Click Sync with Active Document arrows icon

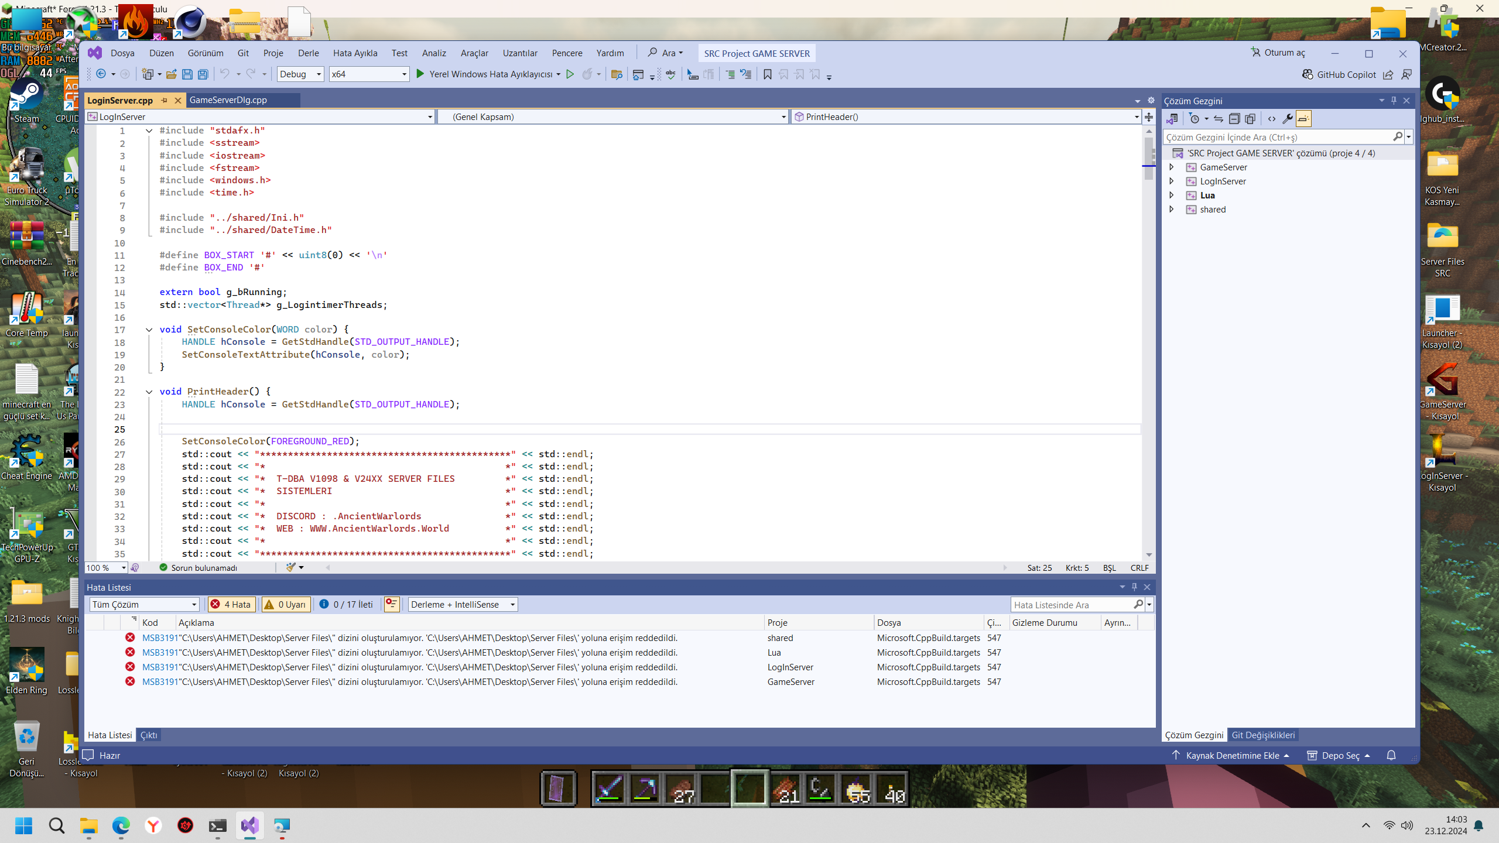coord(1219,119)
